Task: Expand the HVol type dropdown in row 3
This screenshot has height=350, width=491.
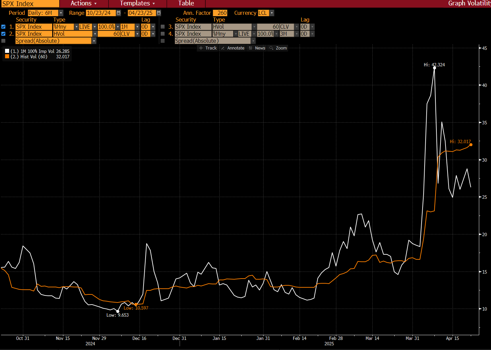Action: (x=254, y=27)
